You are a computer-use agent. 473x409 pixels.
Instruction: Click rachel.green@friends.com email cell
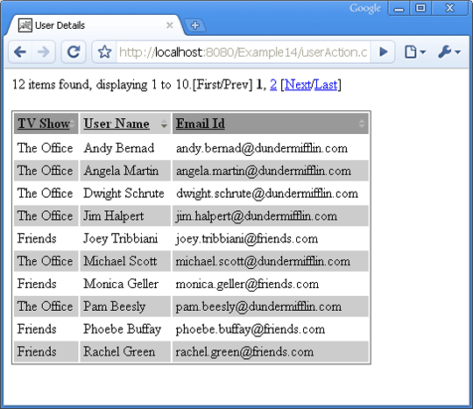(x=271, y=352)
